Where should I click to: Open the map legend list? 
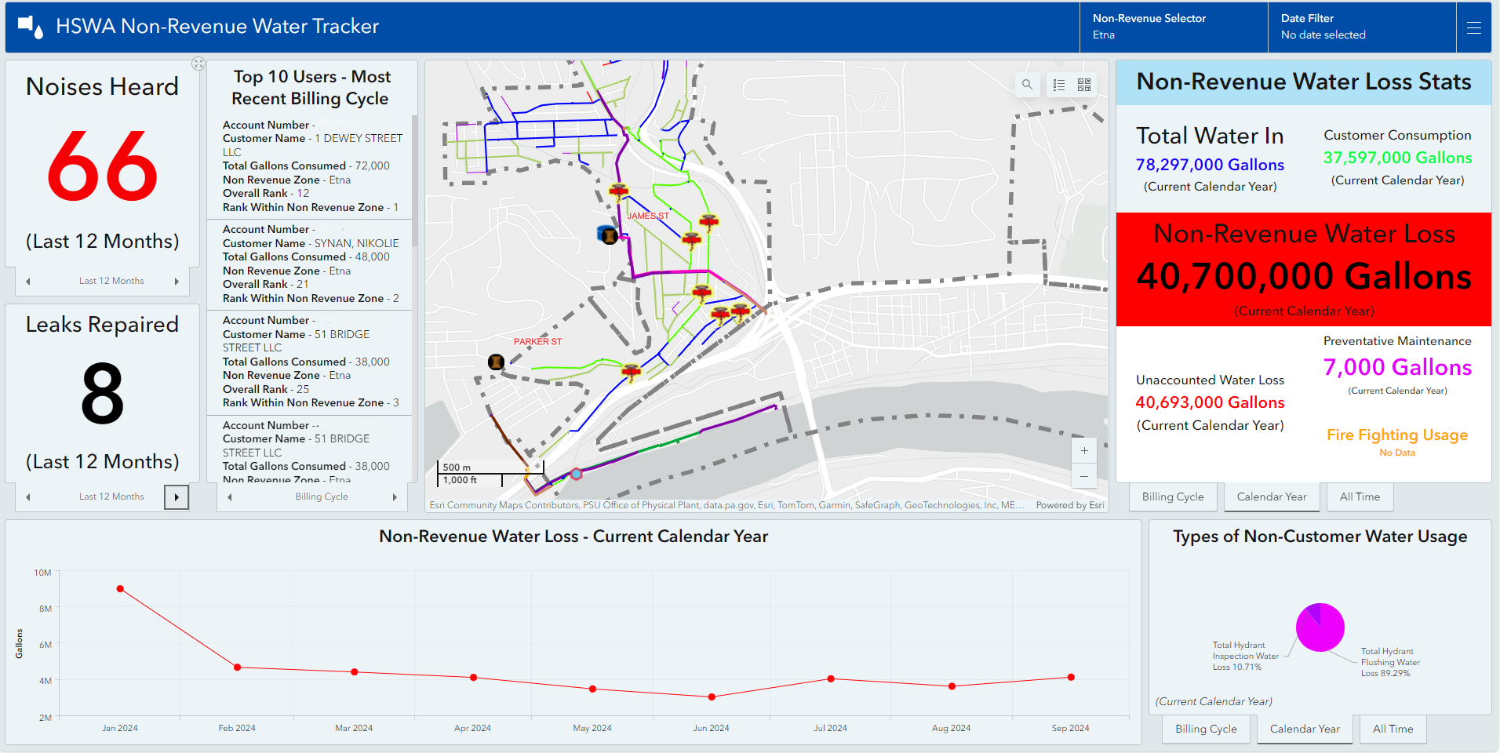pos(1058,85)
